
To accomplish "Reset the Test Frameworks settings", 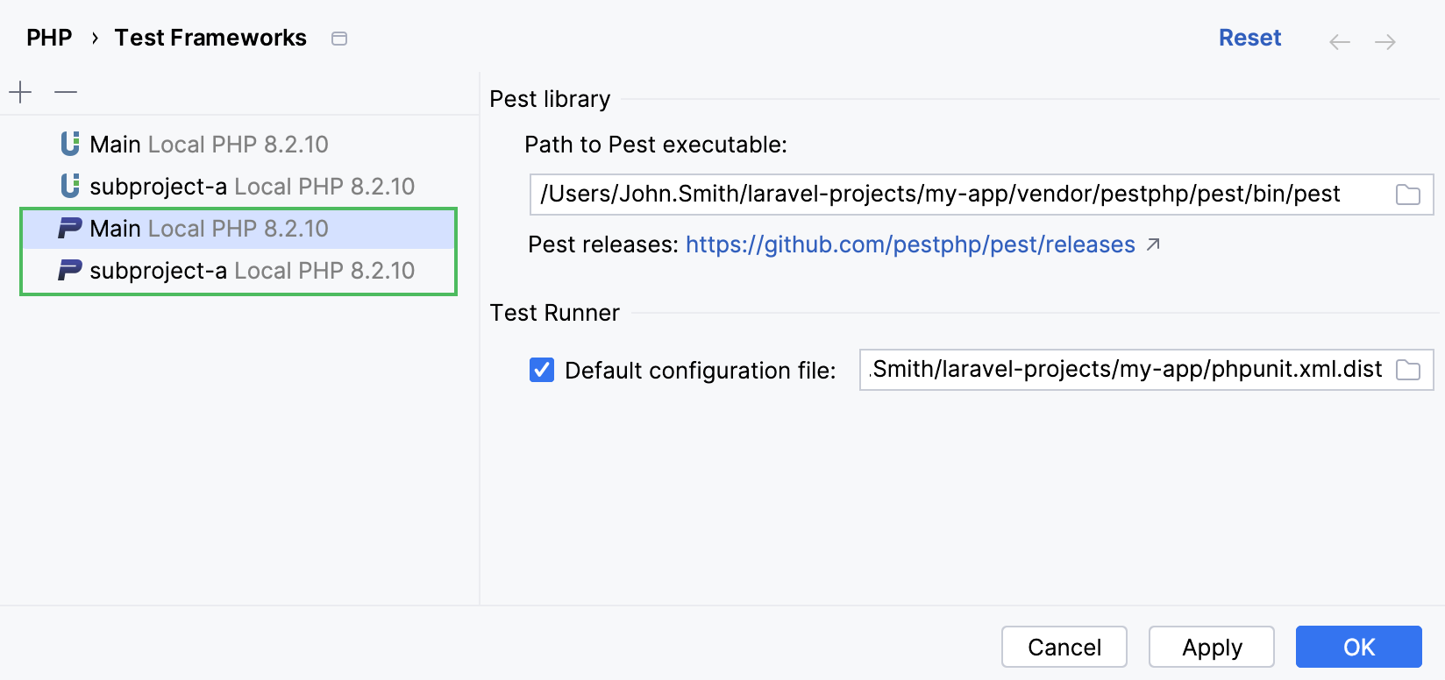I will [x=1249, y=38].
